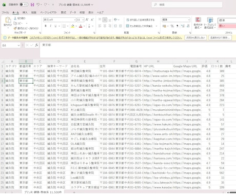Open the font color dropdown arrow

point(84,26)
